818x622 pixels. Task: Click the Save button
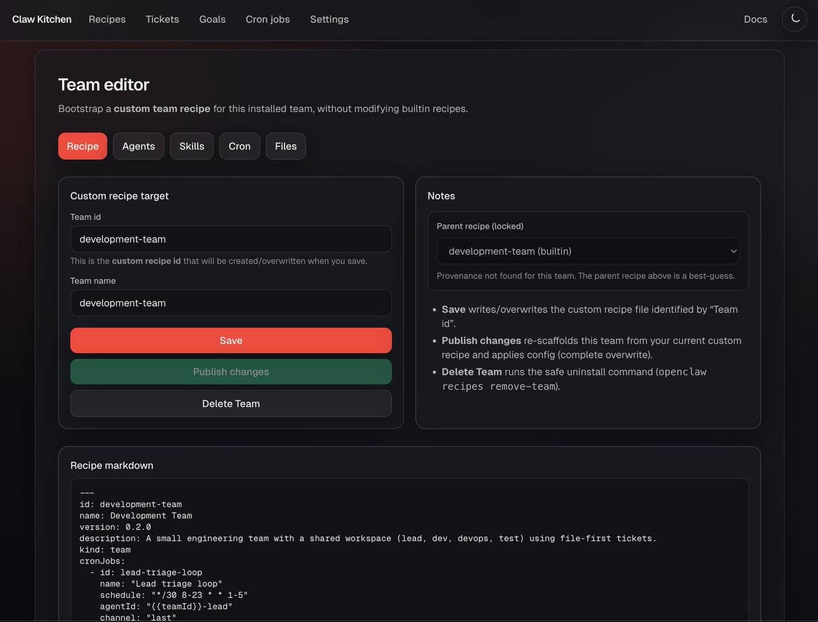point(231,340)
